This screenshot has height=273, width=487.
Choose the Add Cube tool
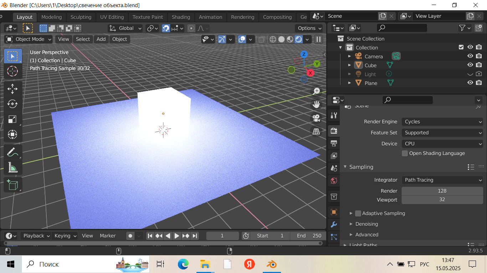[12, 185]
